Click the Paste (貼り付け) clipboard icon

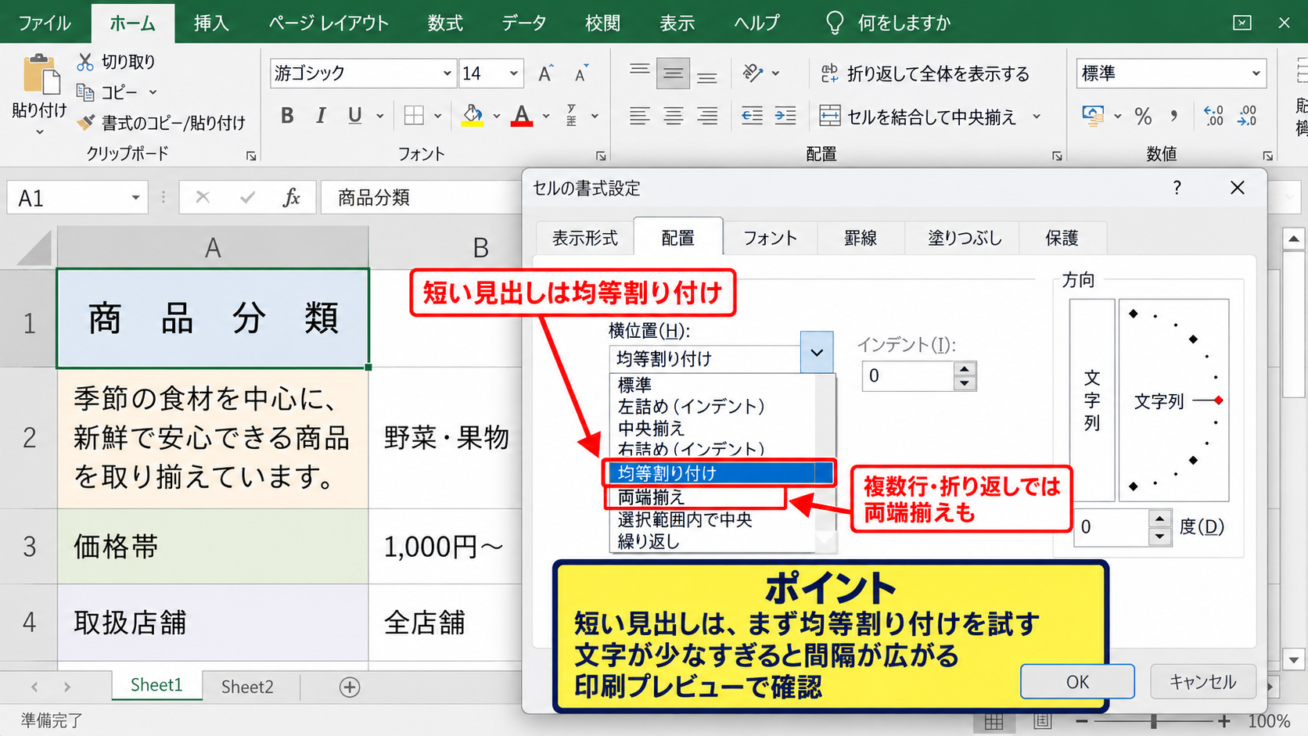(x=41, y=76)
